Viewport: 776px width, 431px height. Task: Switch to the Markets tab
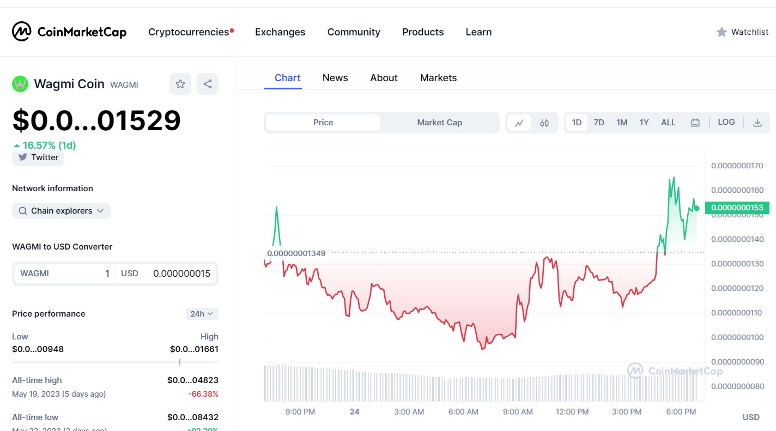(438, 78)
